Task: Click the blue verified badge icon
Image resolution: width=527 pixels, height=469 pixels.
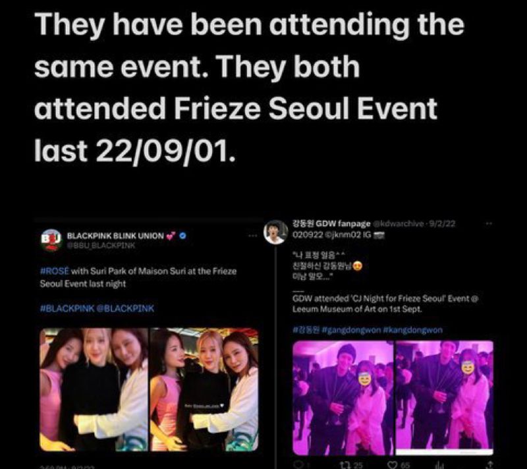Action: pos(182,236)
